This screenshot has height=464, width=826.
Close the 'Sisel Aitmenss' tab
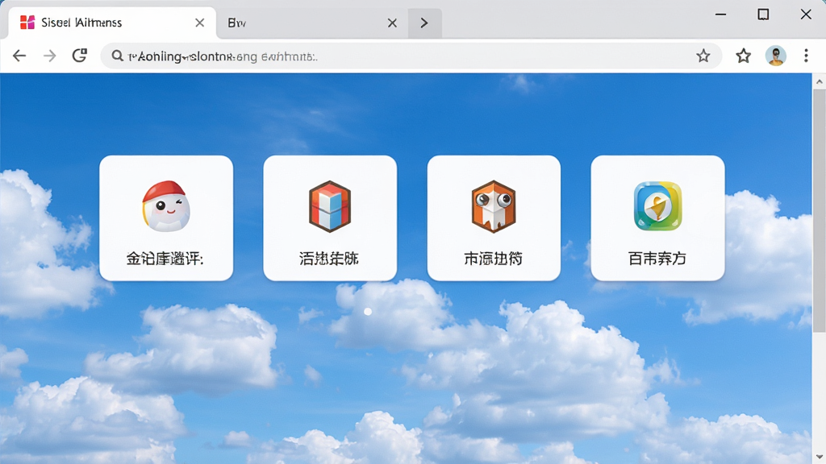[x=200, y=23]
